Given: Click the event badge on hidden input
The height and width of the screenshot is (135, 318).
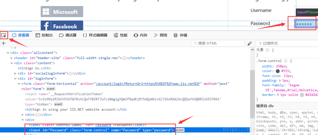Looking at the screenshot, I should point(58,104).
